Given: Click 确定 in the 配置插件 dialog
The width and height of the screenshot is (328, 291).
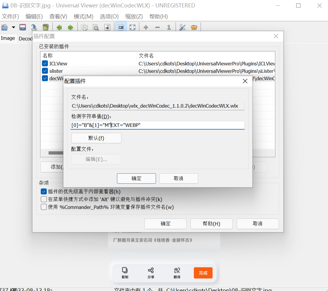Looking at the screenshot, I should click(x=136, y=178).
